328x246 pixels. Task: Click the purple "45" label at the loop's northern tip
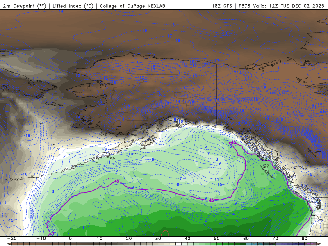click(234, 142)
